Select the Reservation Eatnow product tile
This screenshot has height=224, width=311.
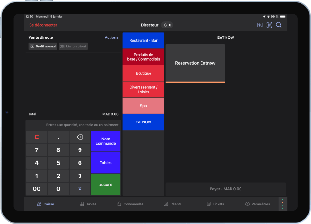point(195,63)
